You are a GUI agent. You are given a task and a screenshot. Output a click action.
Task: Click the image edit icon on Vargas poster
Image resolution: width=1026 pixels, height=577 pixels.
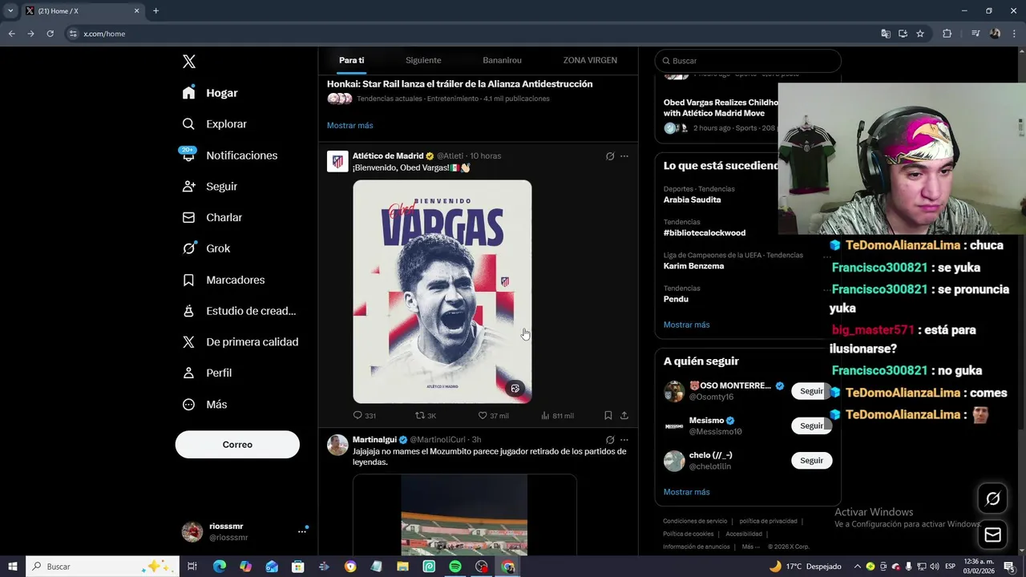pos(515,389)
